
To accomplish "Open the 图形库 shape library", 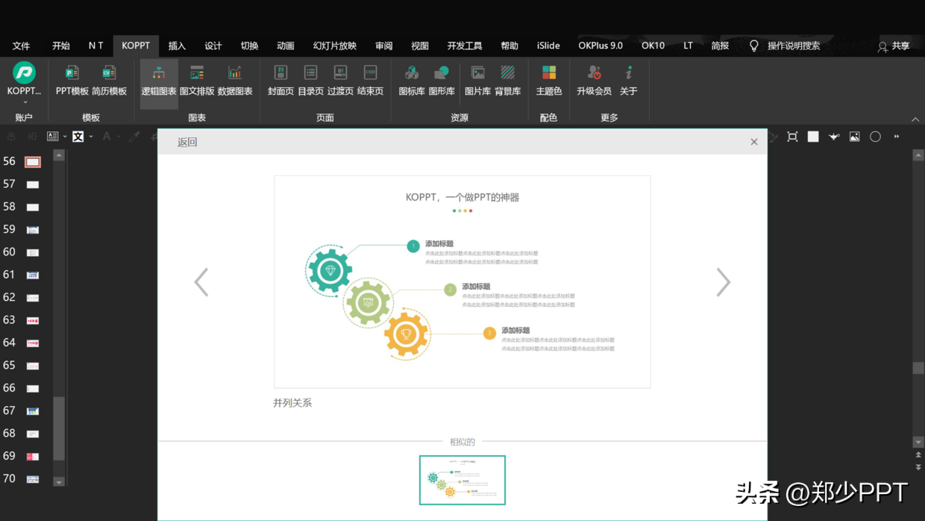I will pyautogui.click(x=442, y=80).
